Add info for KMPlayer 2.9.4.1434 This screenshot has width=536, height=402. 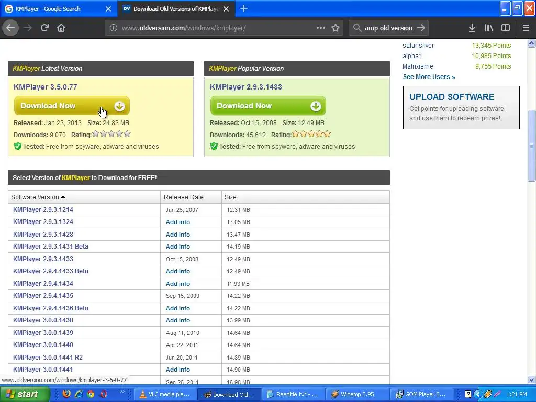coord(178,284)
